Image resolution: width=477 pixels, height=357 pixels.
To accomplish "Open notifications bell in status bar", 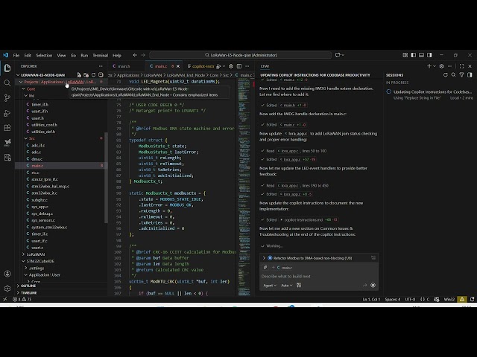I will (472, 299).
